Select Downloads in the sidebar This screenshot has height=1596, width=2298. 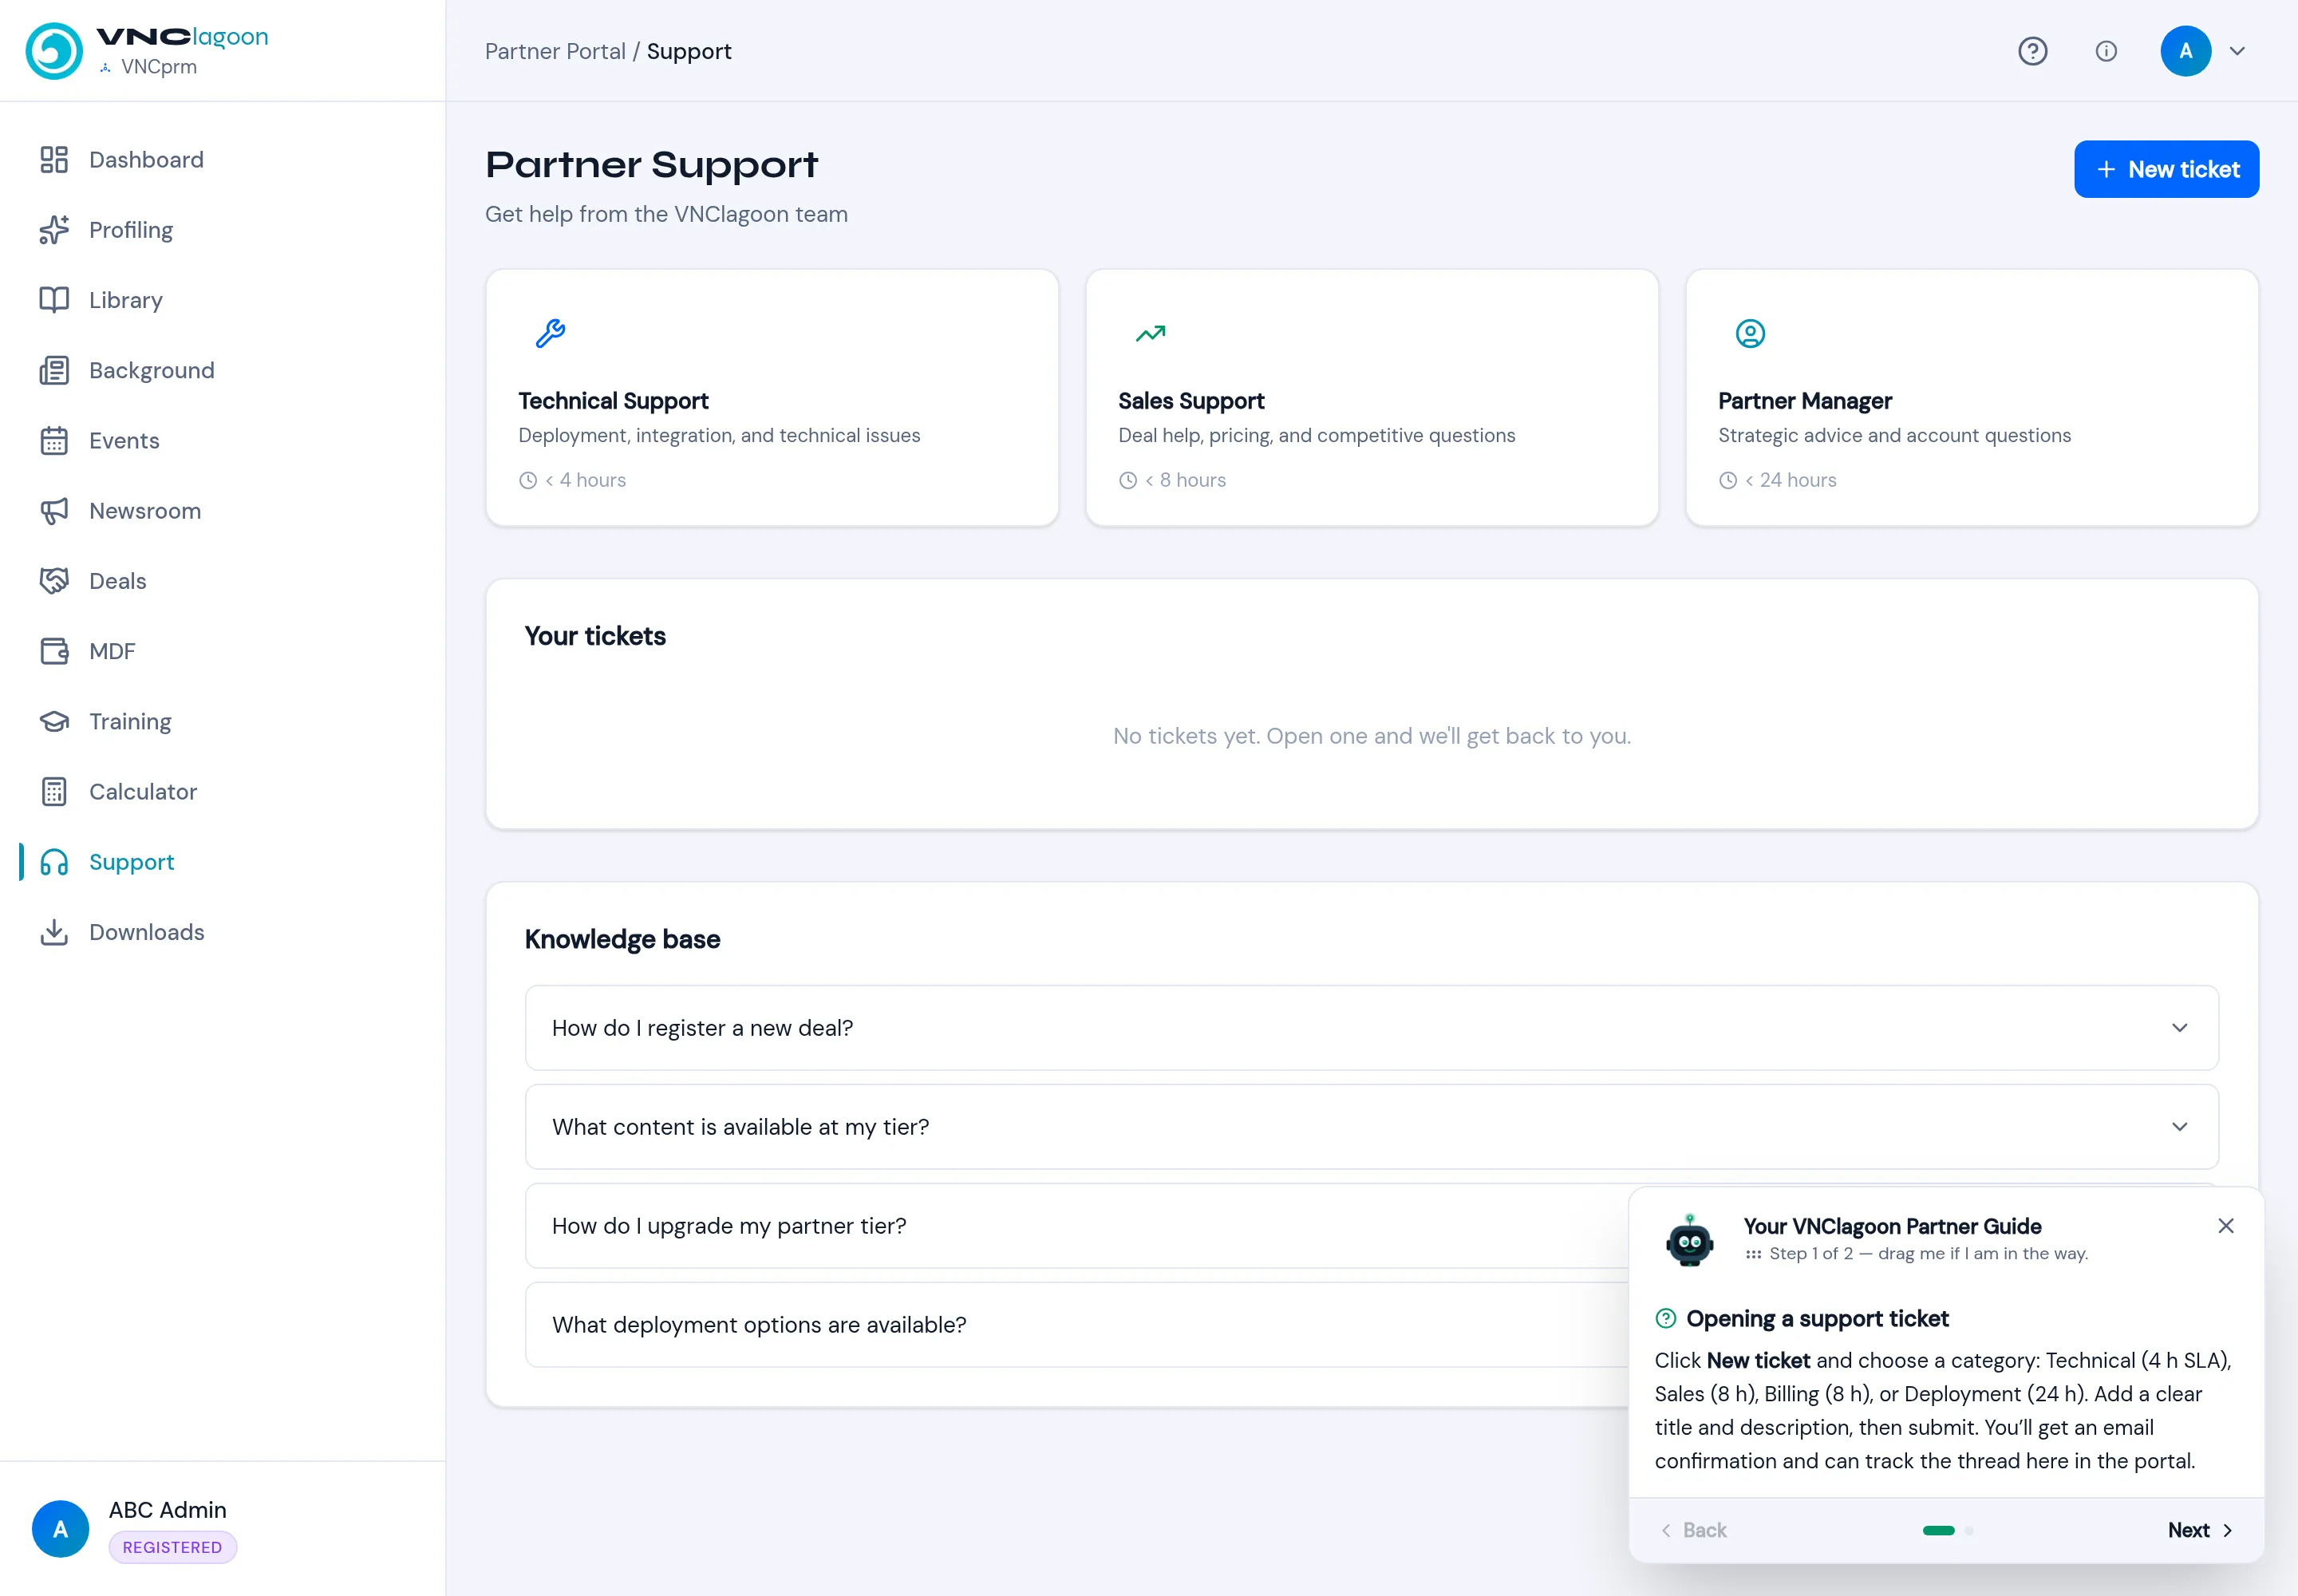tap(147, 932)
